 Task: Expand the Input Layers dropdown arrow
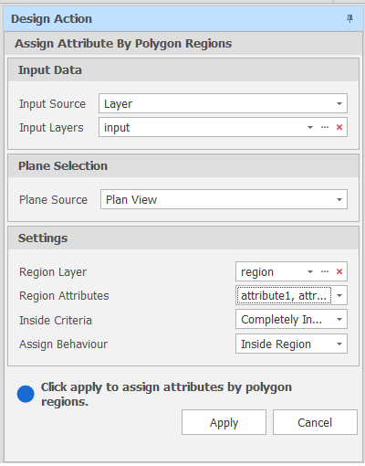coord(310,127)
